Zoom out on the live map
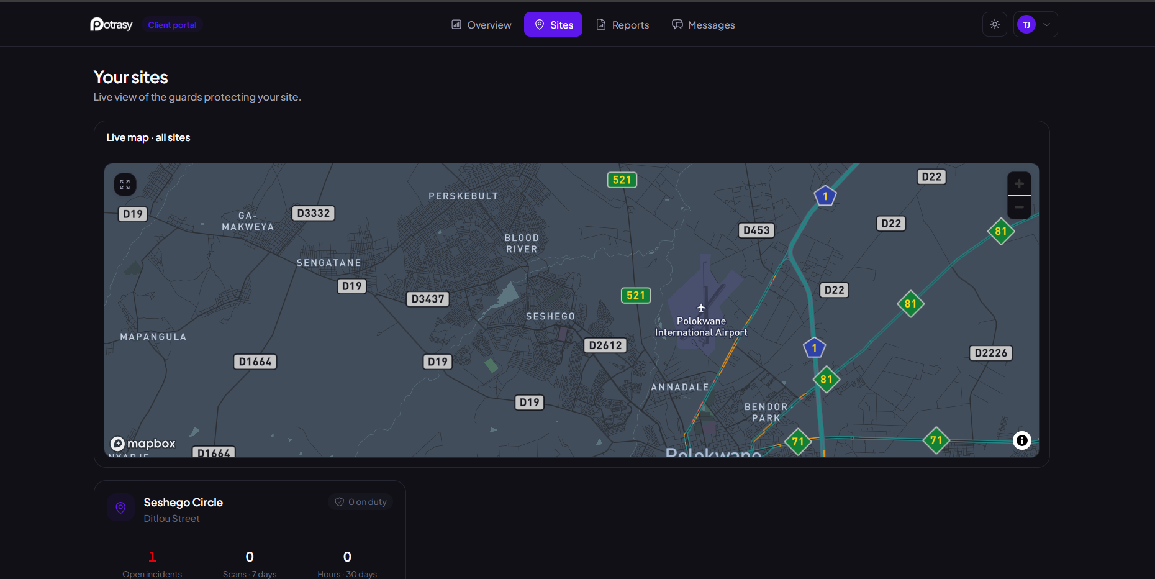1155x579 pixels. click(1019, 207)
